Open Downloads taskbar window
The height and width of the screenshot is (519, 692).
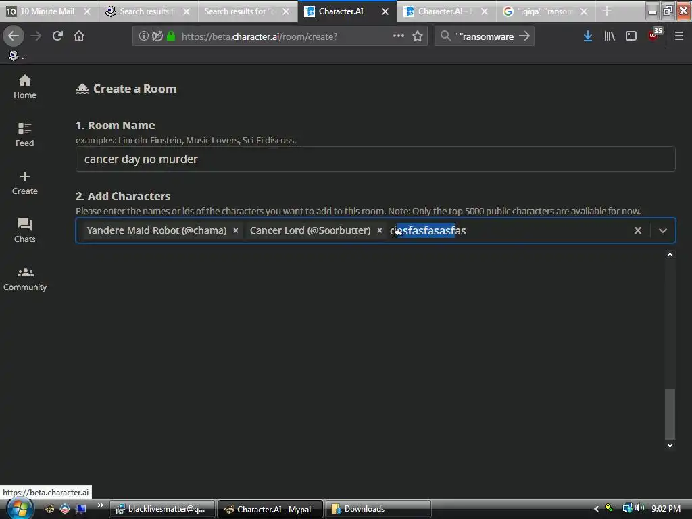tap(378, 509)
